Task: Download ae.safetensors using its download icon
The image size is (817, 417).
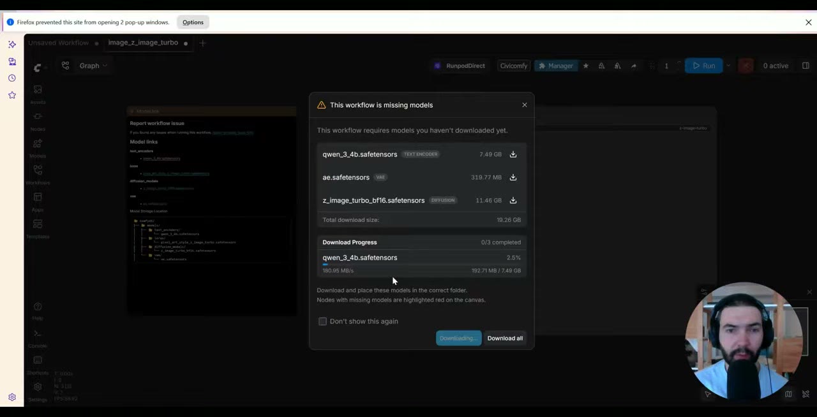Action: [x=513, y=177]
